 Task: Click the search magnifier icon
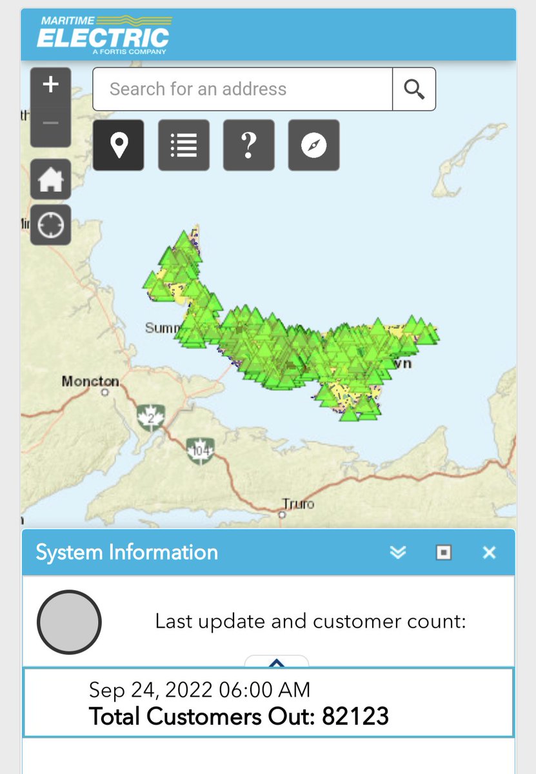point(414,89)
